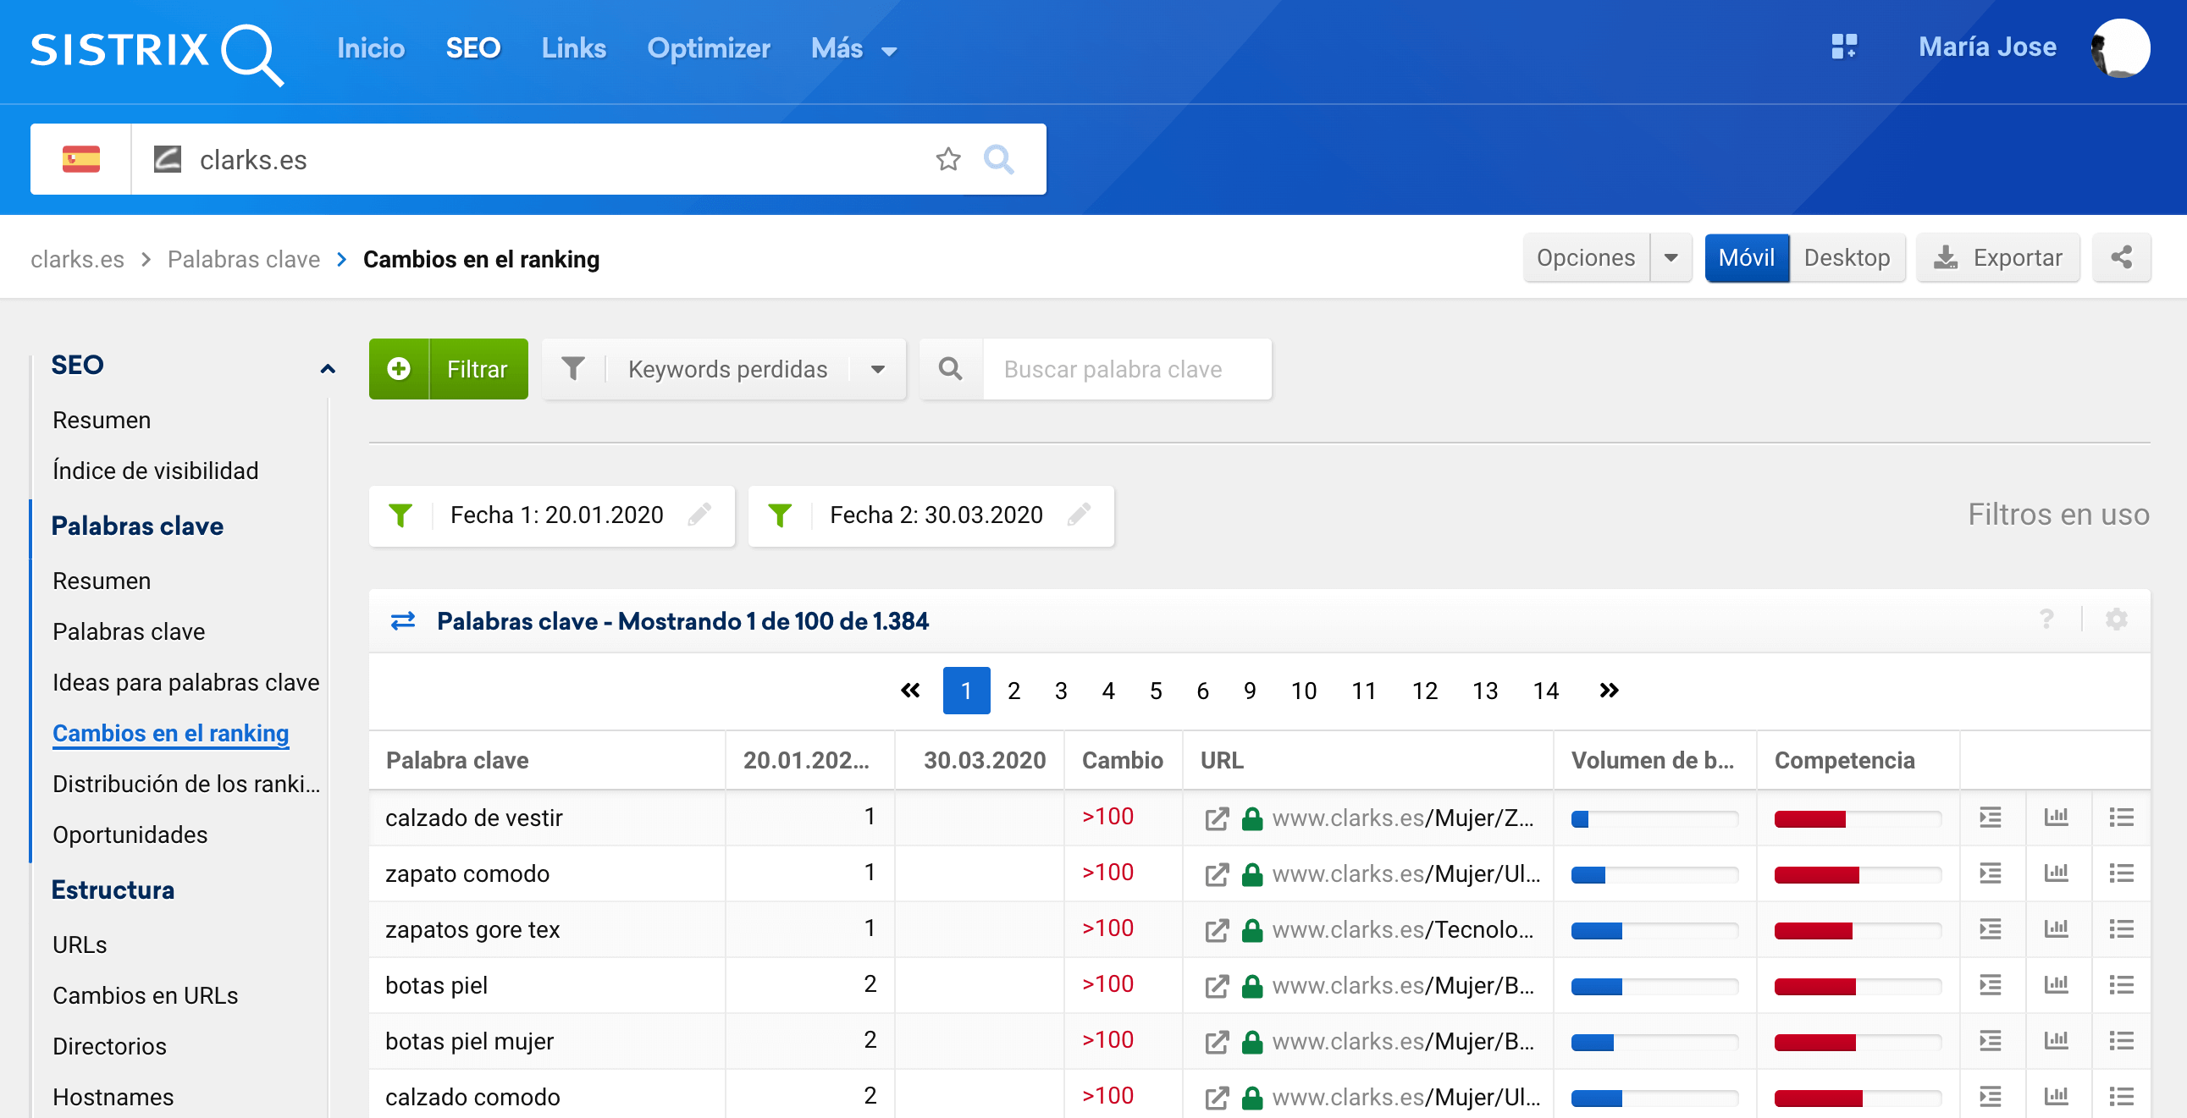Click the favorite star icon in search bar
The width and height of the screenshot is (2187, 1118).
pos(947,159)
